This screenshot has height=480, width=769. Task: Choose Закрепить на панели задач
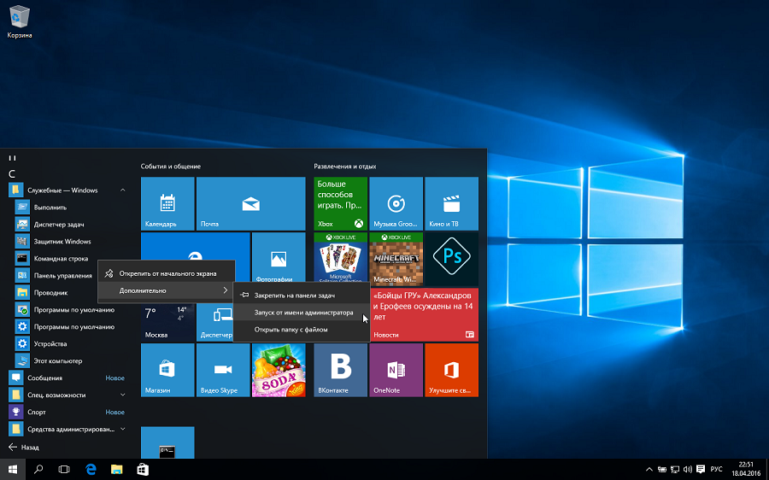294,296
